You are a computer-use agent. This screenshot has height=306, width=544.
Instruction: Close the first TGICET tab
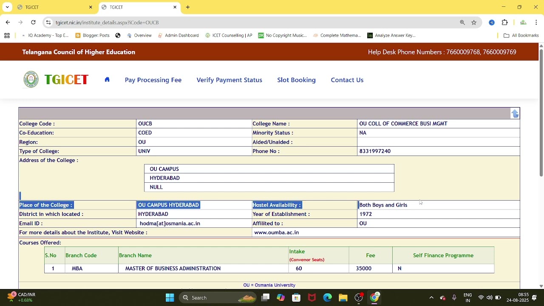click(91, 7)
